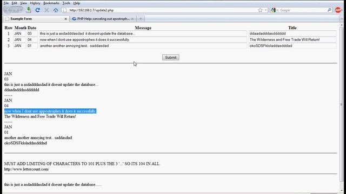
Task: Open the View menu
Action: [23, 3]
